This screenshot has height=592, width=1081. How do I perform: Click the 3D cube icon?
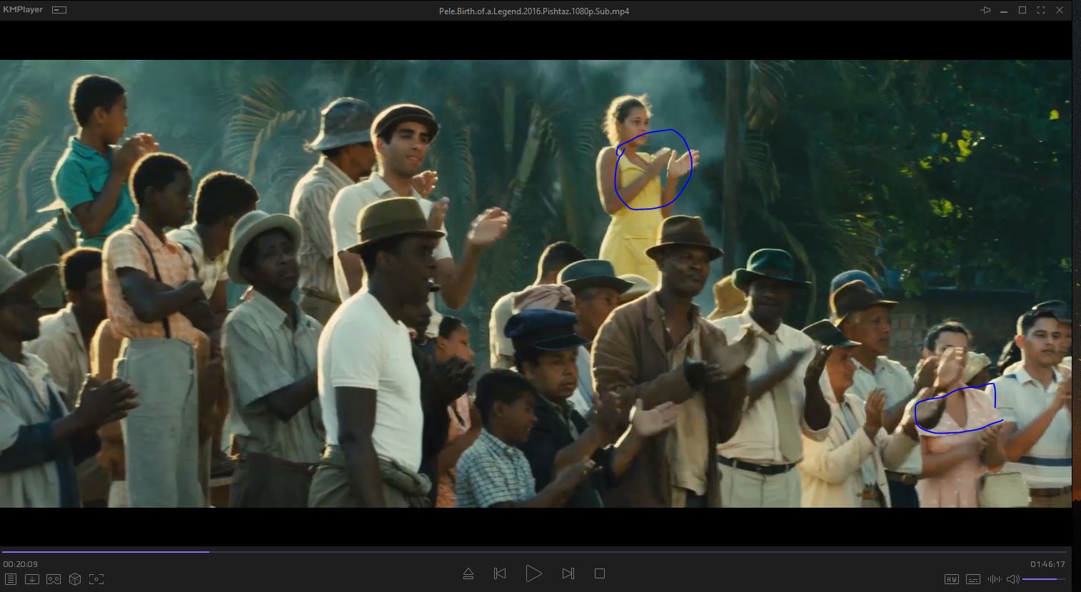tap(75, 579)
